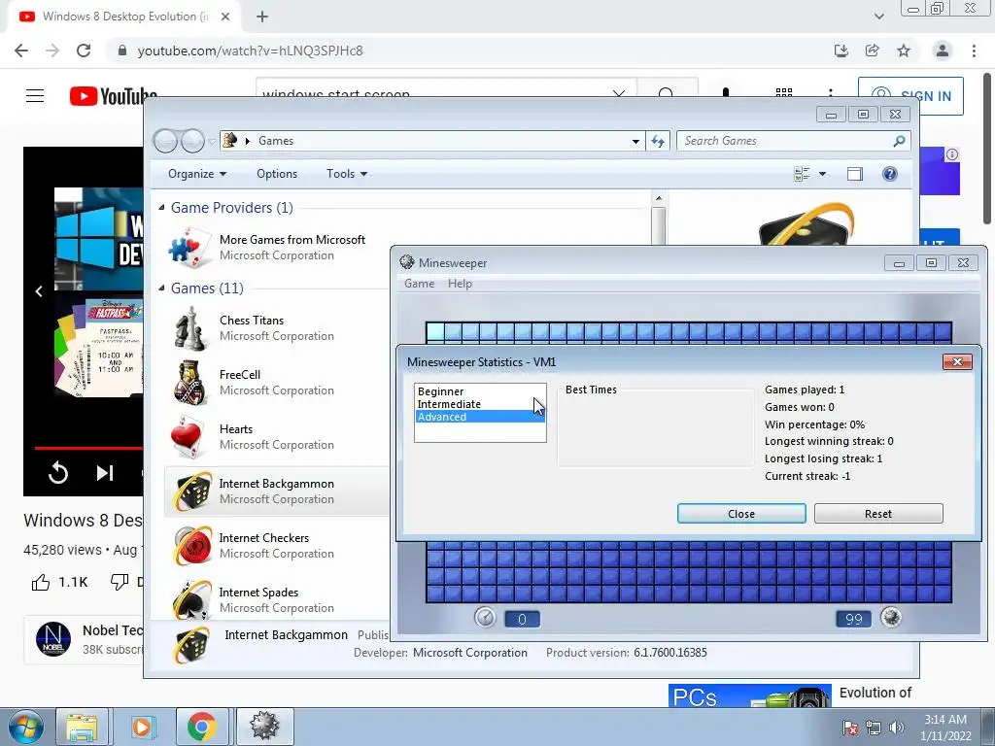The image size is (995, 746).
Task: Open the Chrome share page icon
Action: 872,51
